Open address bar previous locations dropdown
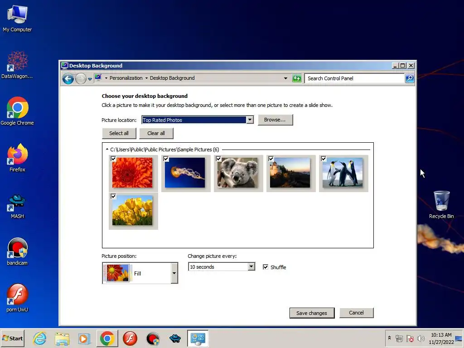The image size is (464, 348). tap(285, 78)
